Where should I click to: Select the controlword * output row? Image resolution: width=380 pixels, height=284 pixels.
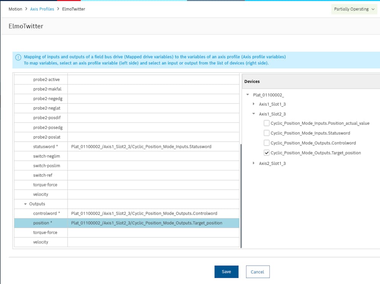click(x=127, y=214)
